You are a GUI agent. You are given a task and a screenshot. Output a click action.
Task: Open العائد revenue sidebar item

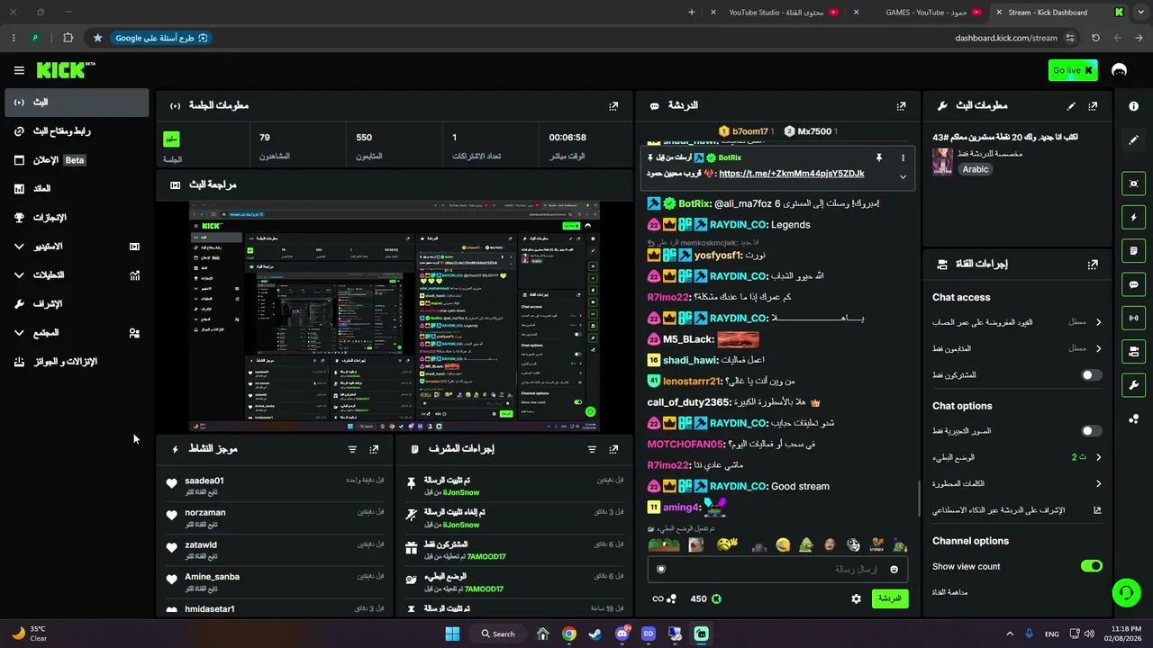pos(77,189)
